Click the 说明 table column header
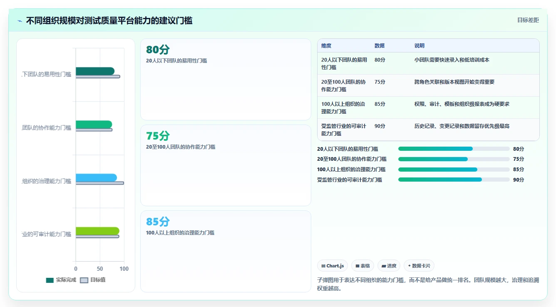Screen dimensions: 556x307 [419, 46]
